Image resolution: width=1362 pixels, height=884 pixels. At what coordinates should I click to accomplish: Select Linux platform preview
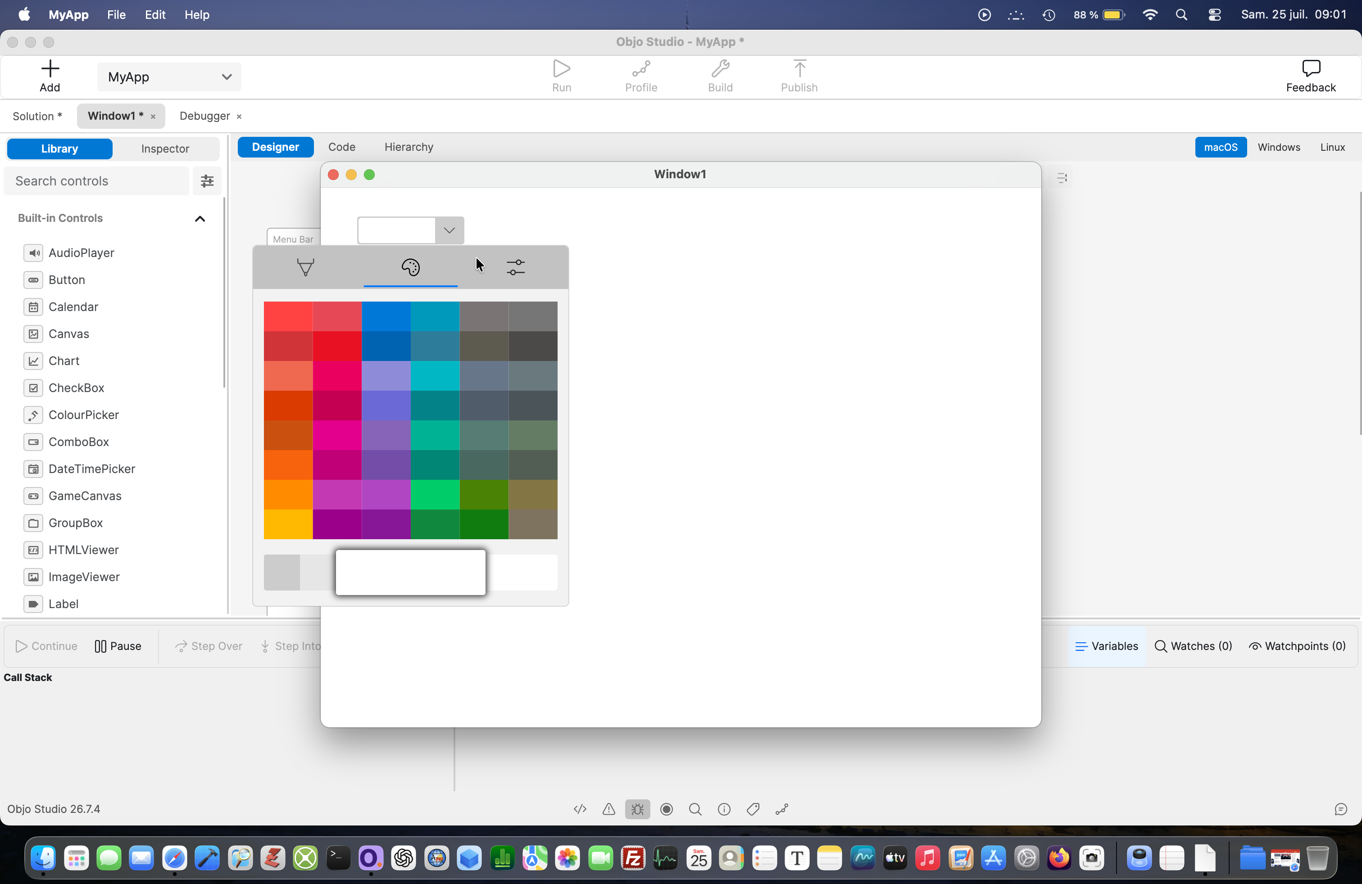click(1332, 147)
